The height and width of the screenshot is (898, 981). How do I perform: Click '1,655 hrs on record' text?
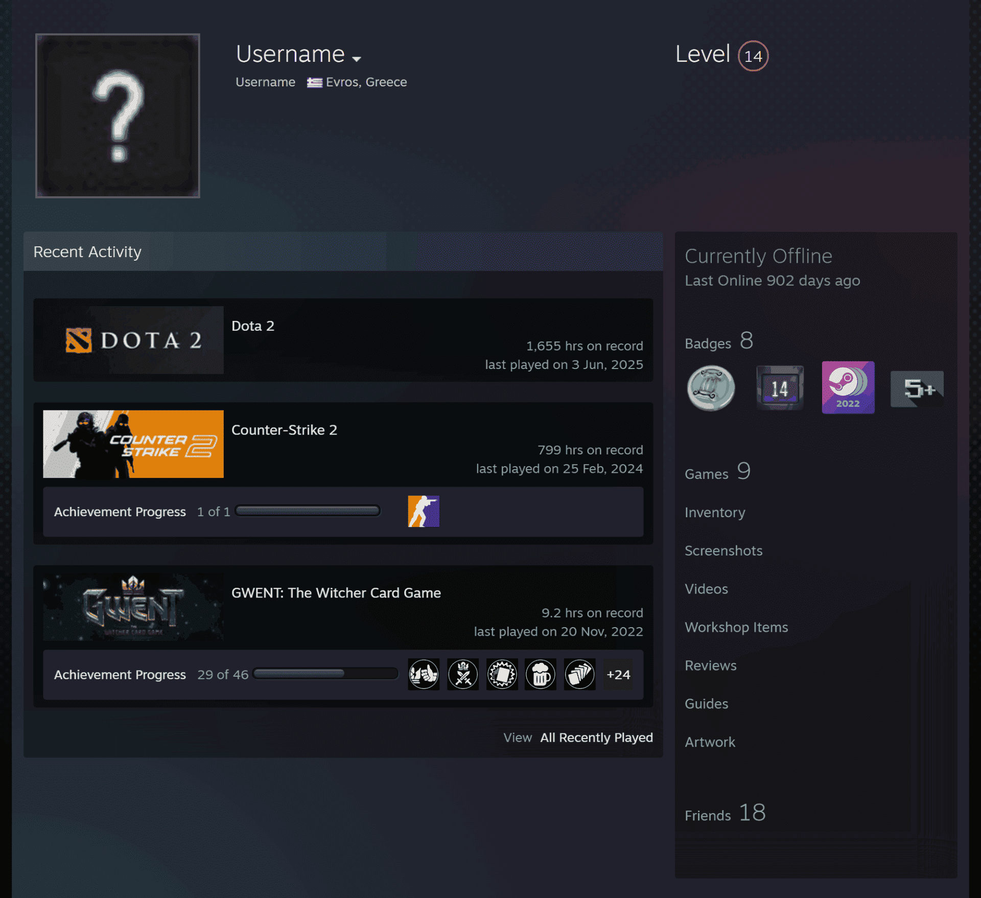(x=585, y=346)
